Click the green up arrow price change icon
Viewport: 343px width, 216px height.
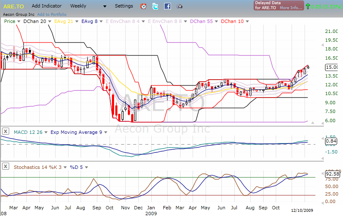pyautogui.click(x=308, y=6)
